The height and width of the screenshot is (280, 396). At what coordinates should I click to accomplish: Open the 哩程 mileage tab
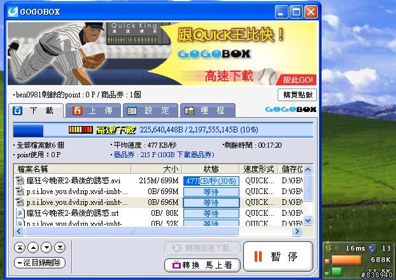pyautogui.click(x=208, y=111)
